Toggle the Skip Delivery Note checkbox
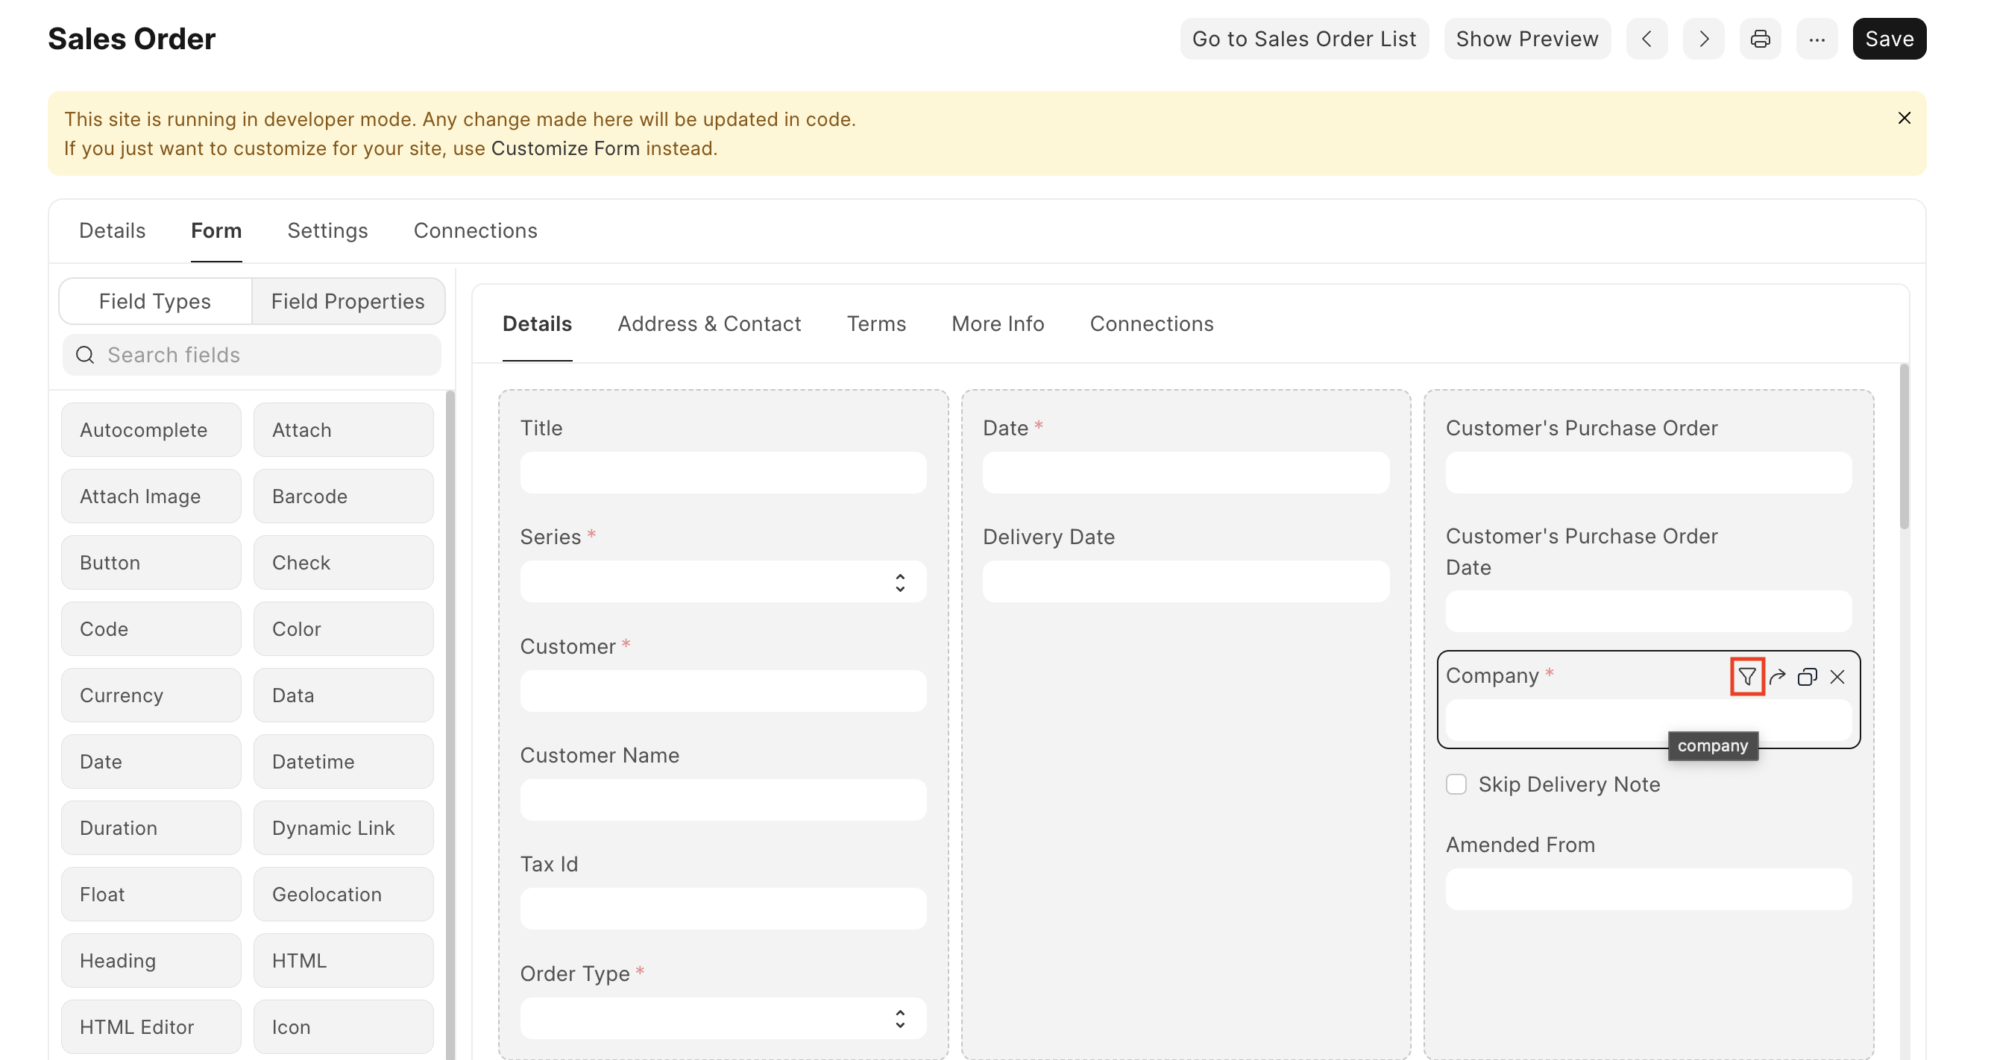The image size is (1991, 1060). click(x=1456, y=784)
